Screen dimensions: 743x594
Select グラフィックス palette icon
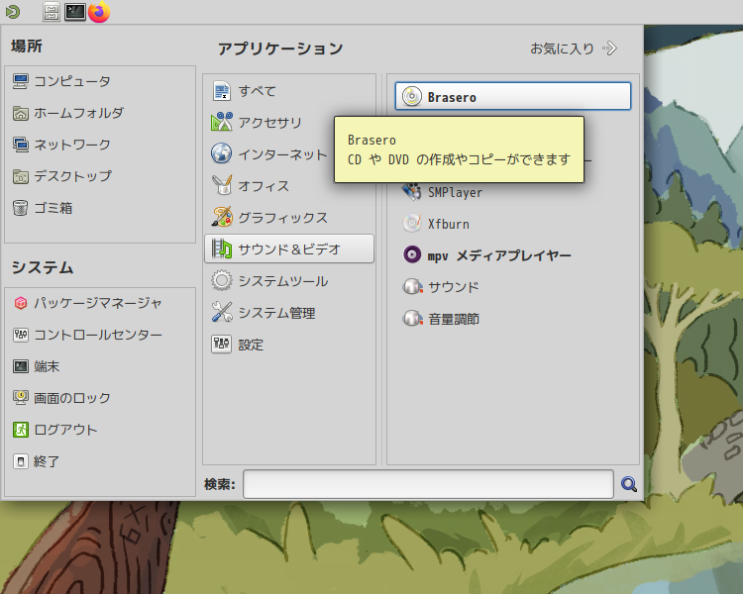coord(221,217)
